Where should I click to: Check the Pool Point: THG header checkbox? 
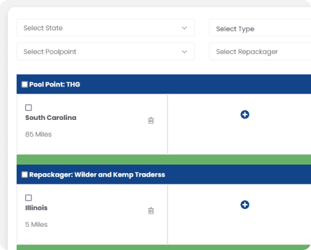[x=25, y=84]
